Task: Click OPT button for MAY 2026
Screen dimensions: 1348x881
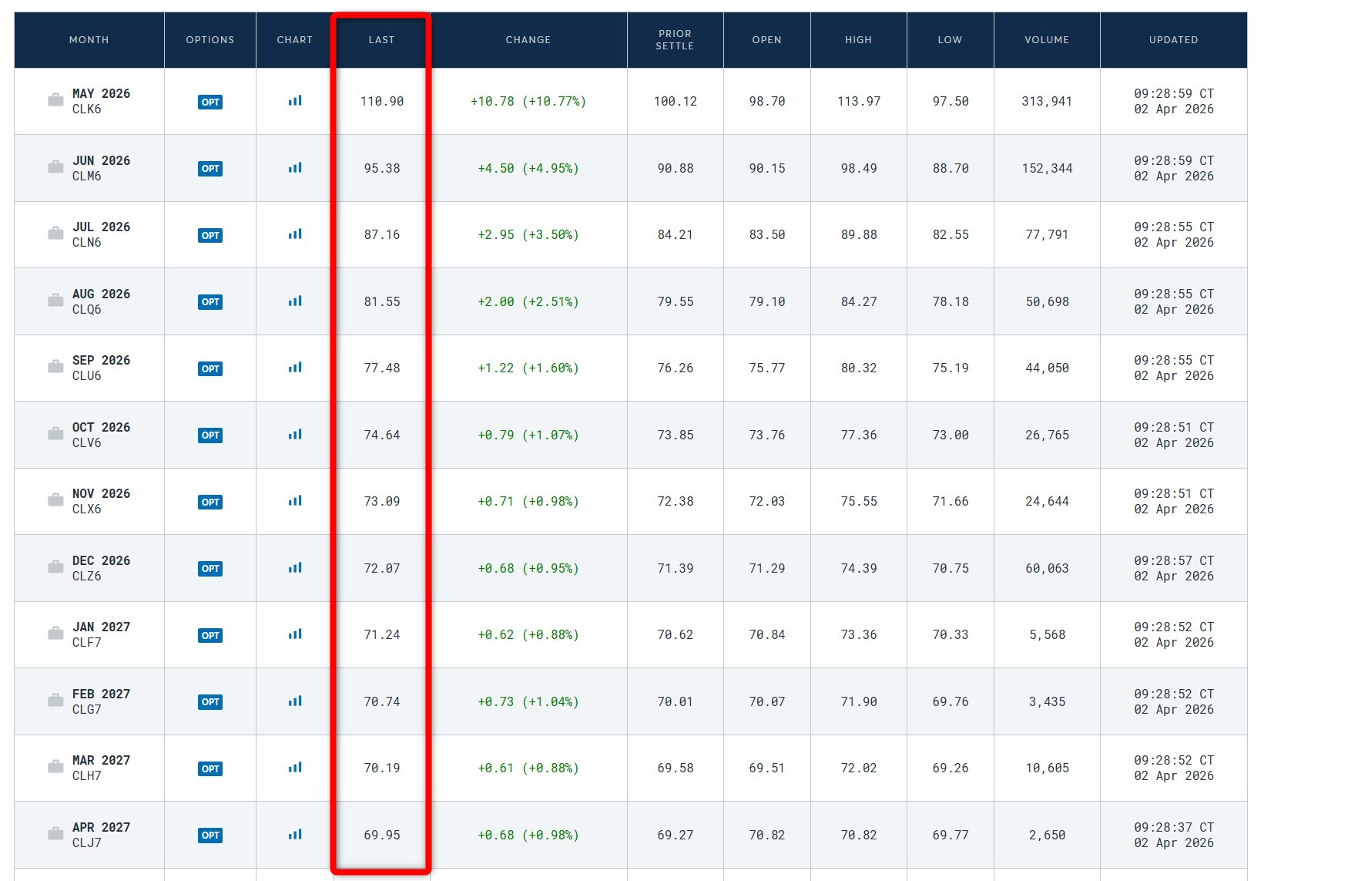Action: coord(210,102)
